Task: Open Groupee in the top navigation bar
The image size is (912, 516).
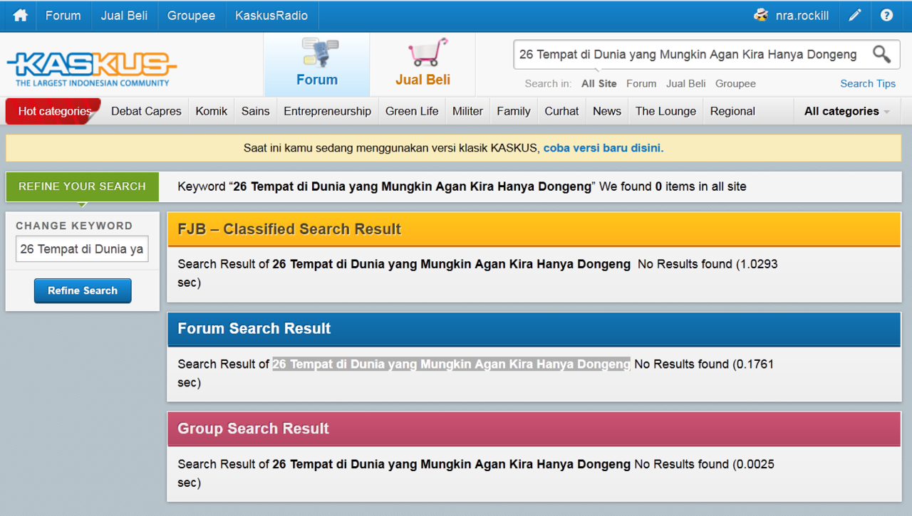Action: tap(191, 15)
